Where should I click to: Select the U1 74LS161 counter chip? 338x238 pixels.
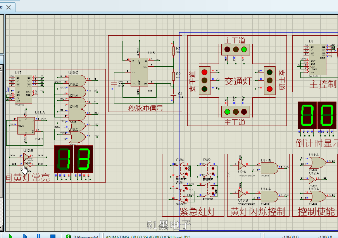(317, 60)
